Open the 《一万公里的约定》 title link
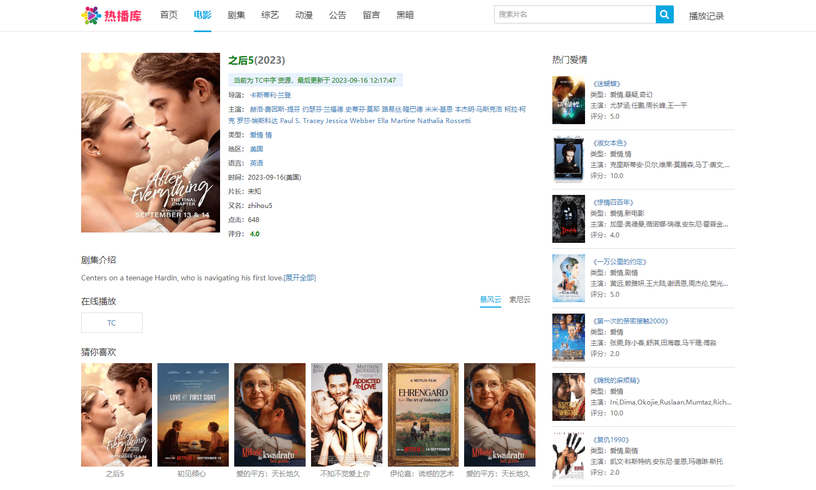The image size is (816, 490). pyautogui.click(x=620, y=262)
